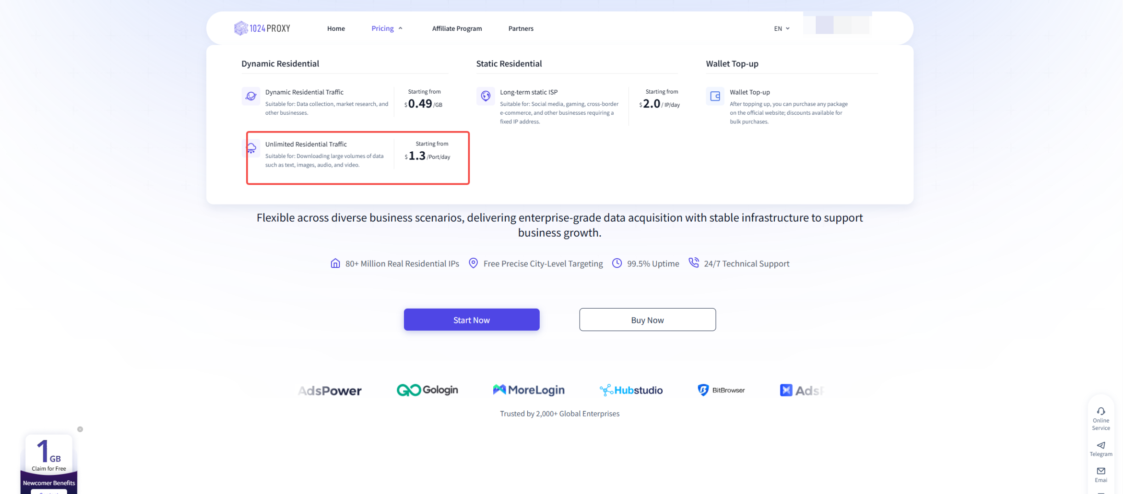Image resolution: width=1123 pixels, height=494 pixels.
Task: Collapse the Pricing dropdown menu
Action: [x=387, y=28]
